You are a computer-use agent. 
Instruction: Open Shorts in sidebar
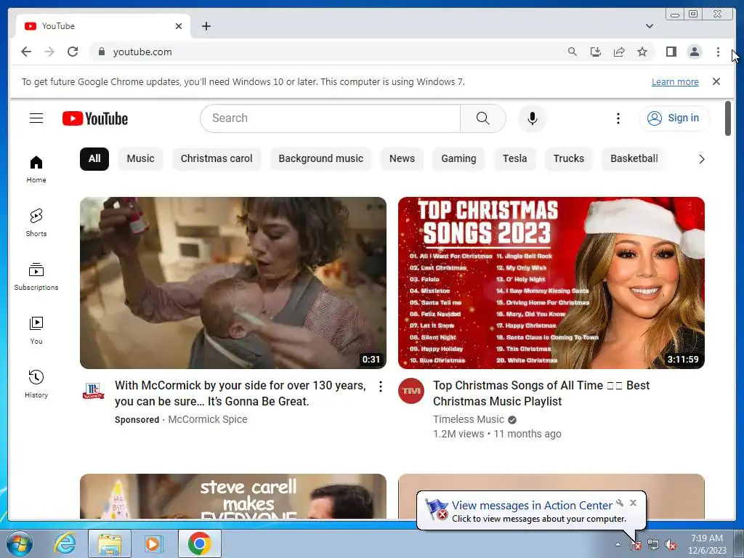36,222
